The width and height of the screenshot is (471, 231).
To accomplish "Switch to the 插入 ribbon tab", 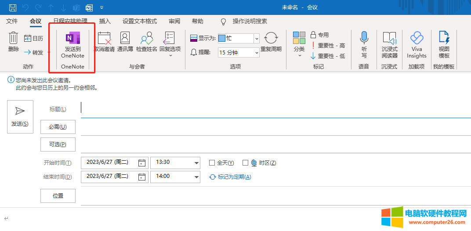I will pos(105,21).
